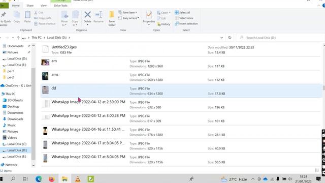Click navigation pane scroll up arrow

point(34,46)
